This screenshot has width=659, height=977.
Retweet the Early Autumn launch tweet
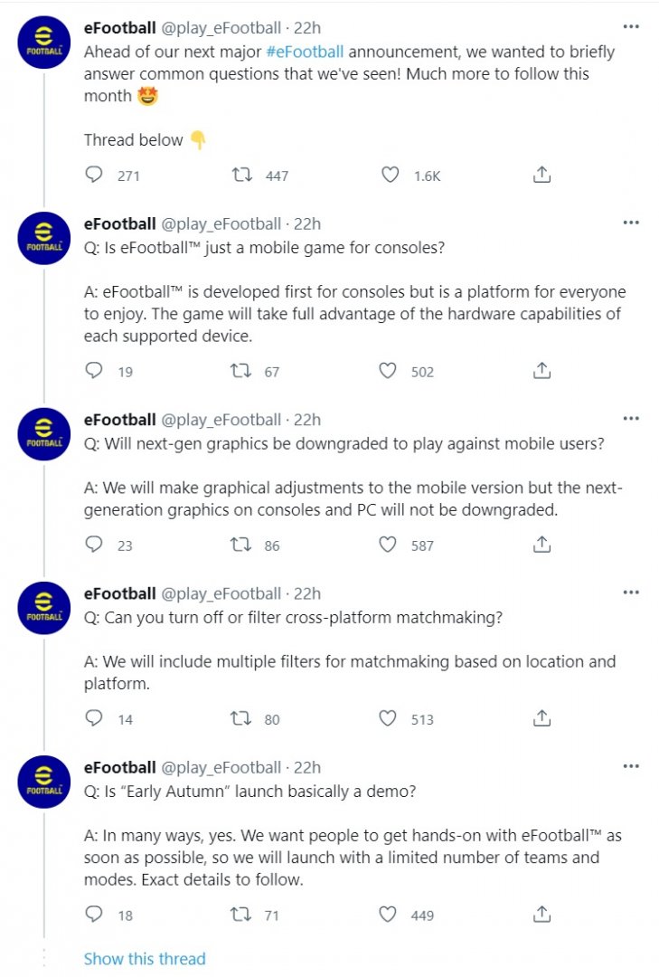coord(242,915)
